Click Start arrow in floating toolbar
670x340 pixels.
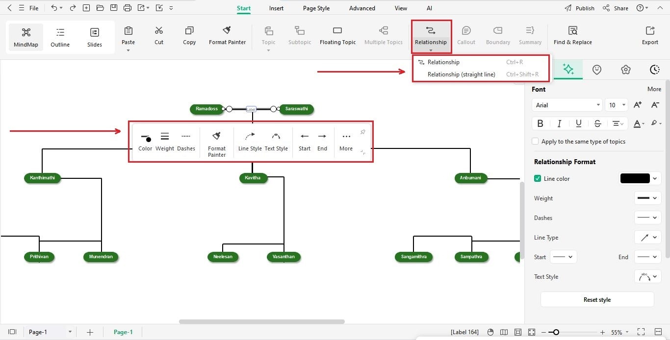pos(305,142)
